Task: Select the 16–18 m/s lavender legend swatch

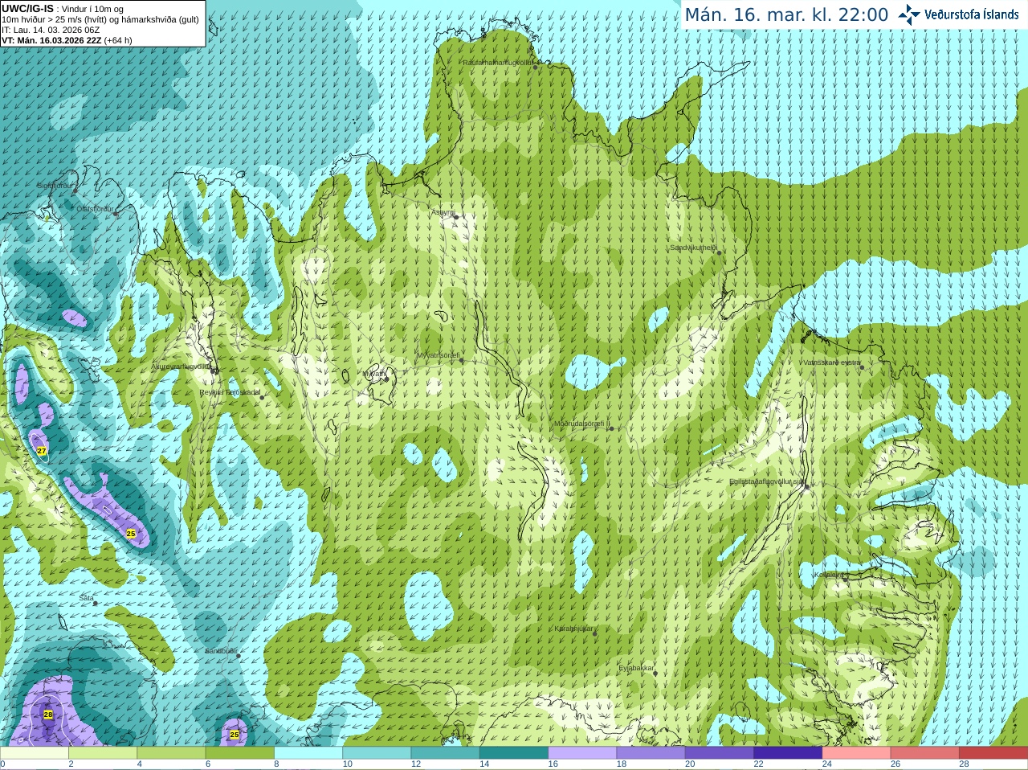Action: [582, 753]
